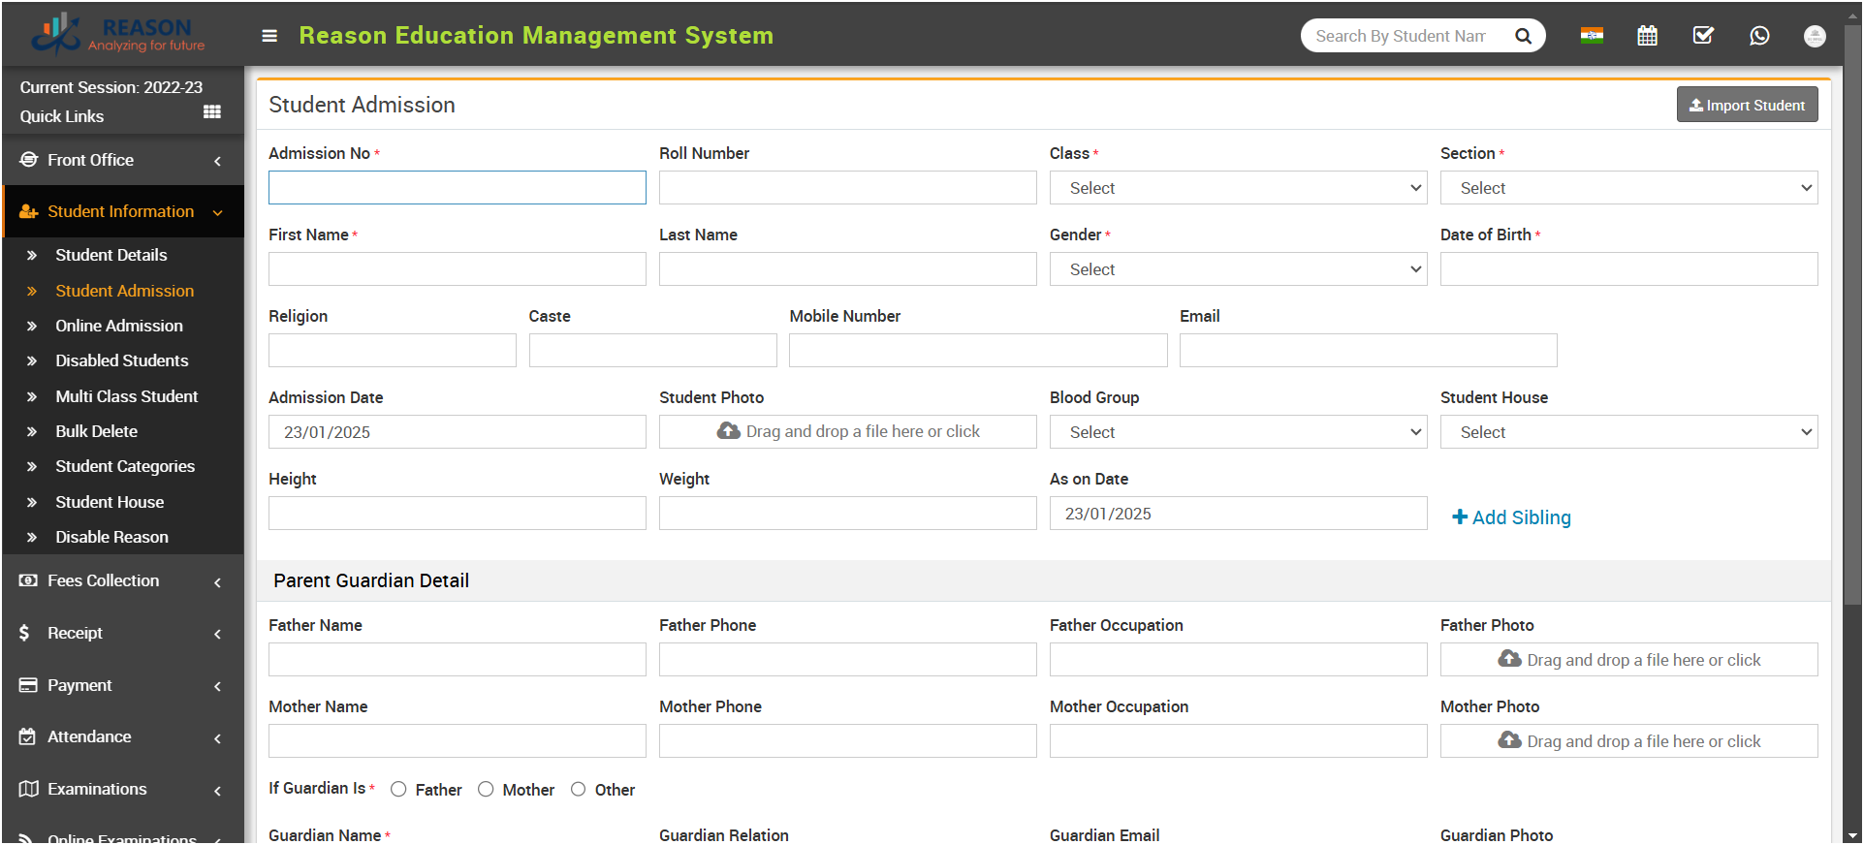Open the Quick Links grid icon
This screenshot has width=1864, height=845.
click(x=212, y=112)
